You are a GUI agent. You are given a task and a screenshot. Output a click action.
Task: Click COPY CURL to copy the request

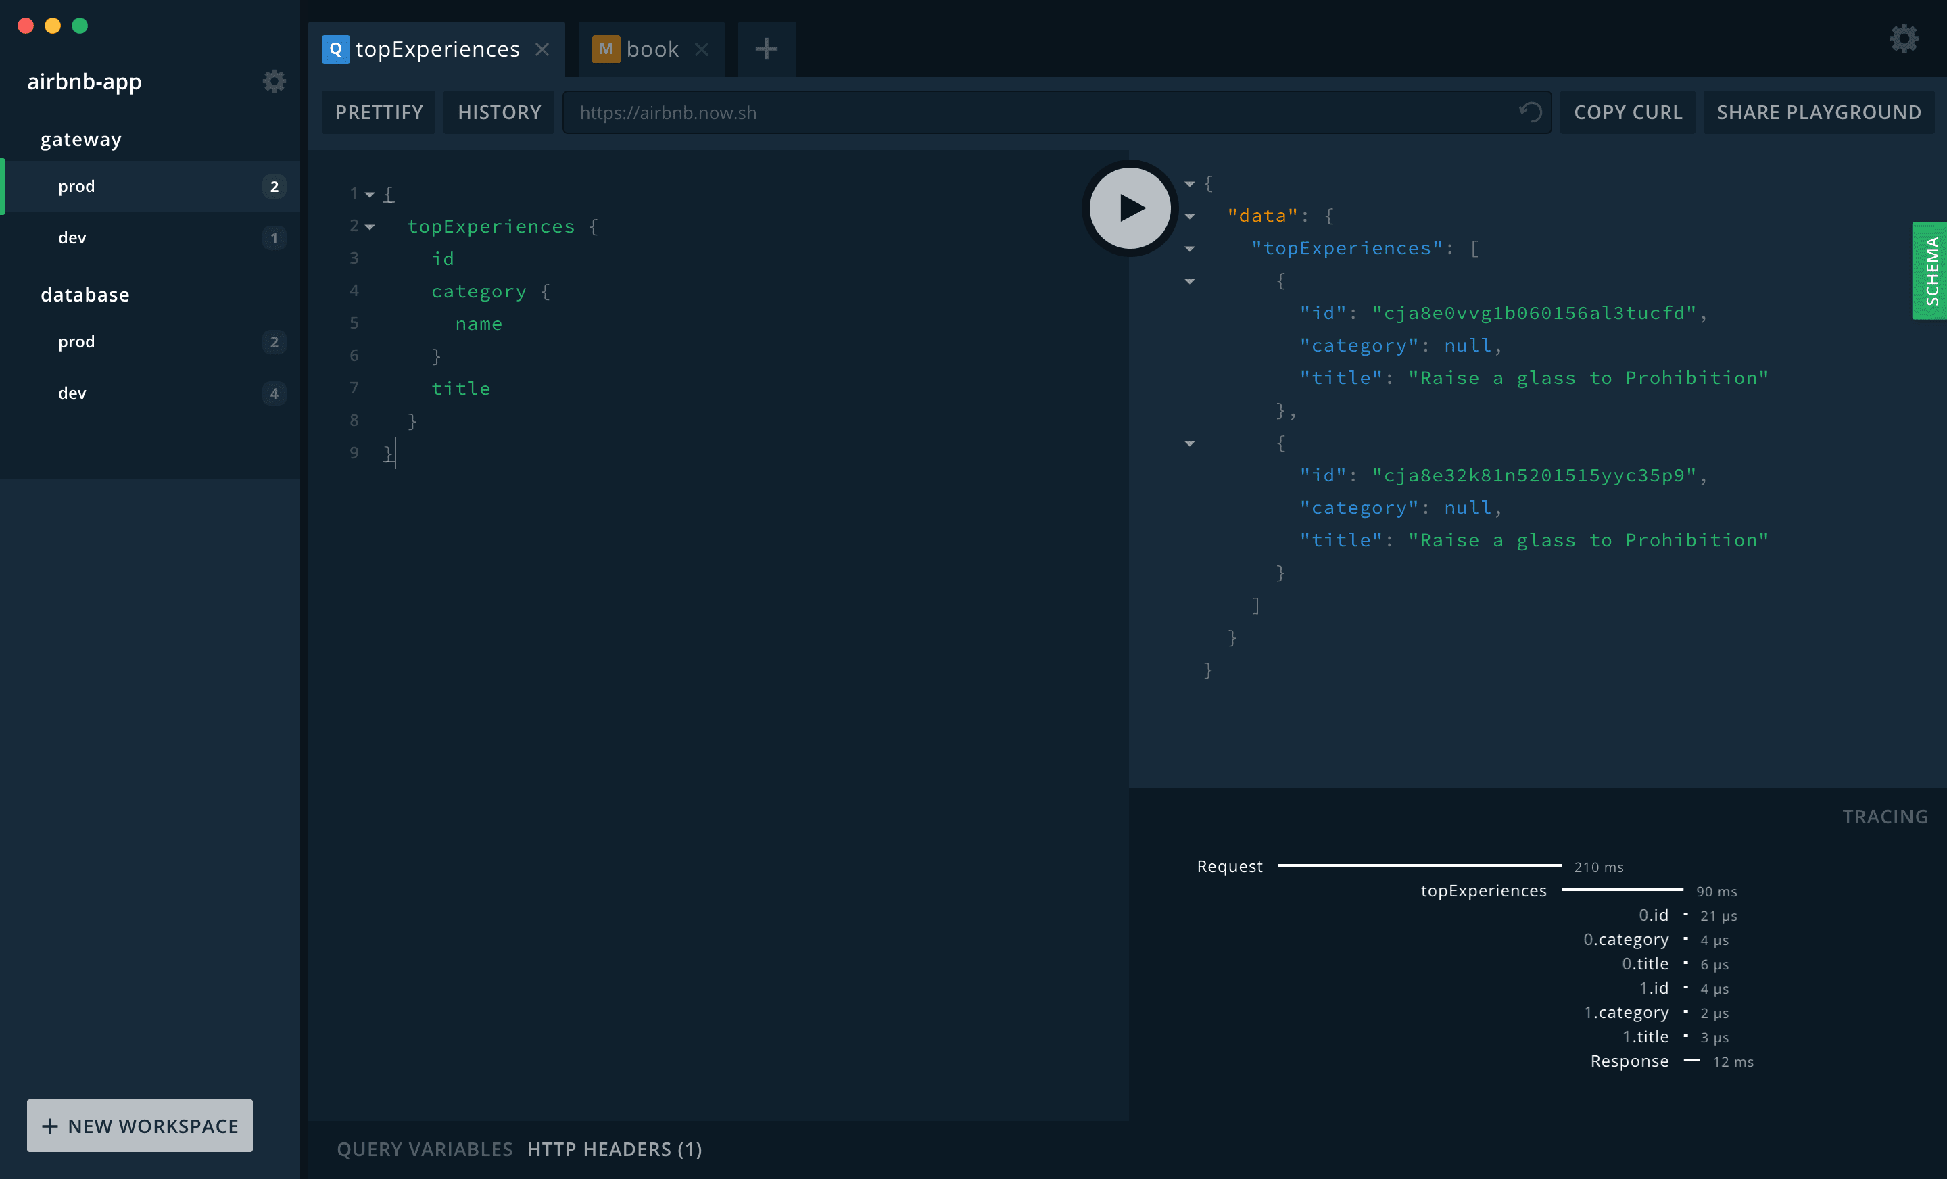pos(1628,112)
